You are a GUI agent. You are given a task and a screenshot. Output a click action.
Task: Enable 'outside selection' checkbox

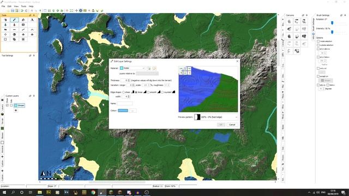coord(318,45)
